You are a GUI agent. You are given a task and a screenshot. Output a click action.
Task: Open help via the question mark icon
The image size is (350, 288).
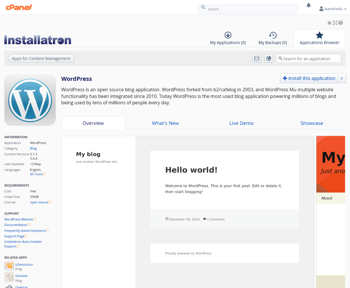[x=341, y=23]
